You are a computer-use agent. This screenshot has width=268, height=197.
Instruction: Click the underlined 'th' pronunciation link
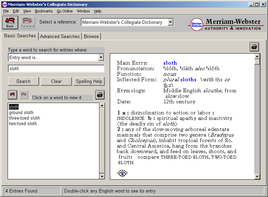(165, 85)
